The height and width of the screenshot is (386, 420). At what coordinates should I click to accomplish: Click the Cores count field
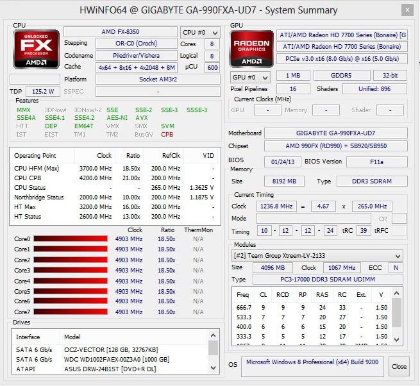click(x=212, y=44)
